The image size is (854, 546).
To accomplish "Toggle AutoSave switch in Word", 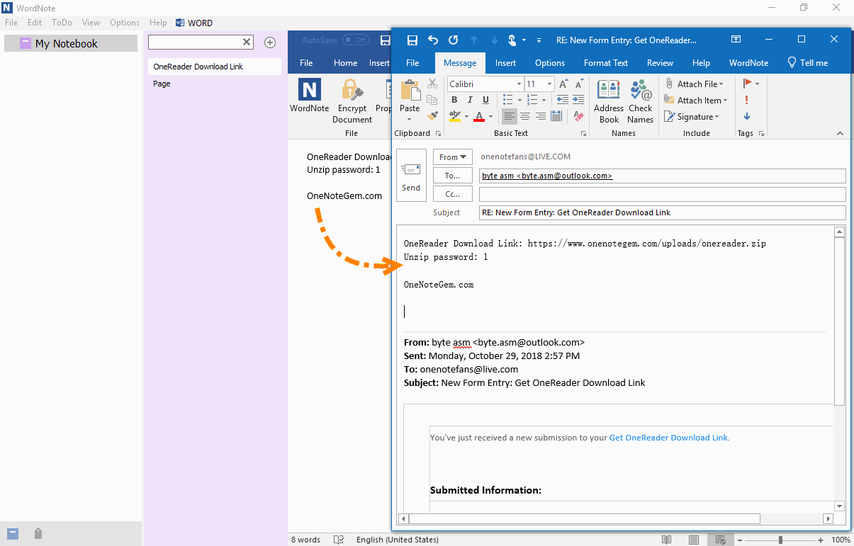I will (x=355, y=40).
